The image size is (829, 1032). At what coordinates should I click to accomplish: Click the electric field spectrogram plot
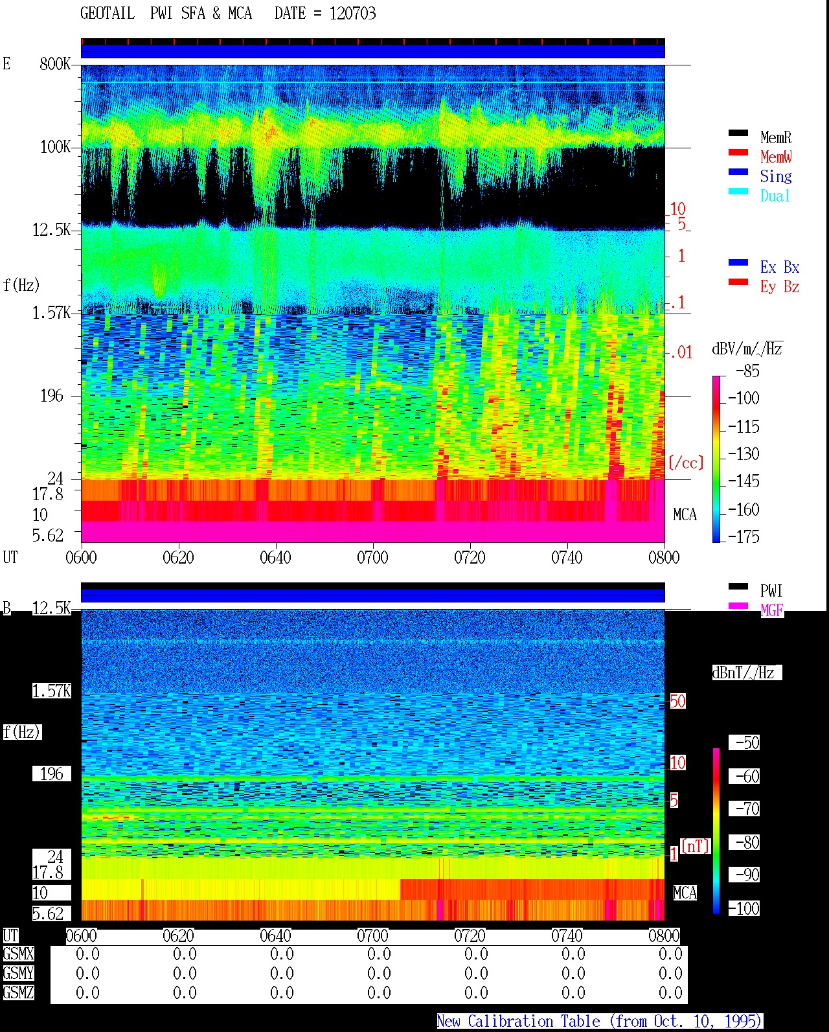pyautogui.click(x=373, y=303)
